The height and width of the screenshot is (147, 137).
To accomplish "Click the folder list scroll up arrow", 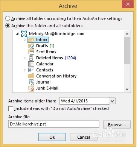I will coord(127,34).
